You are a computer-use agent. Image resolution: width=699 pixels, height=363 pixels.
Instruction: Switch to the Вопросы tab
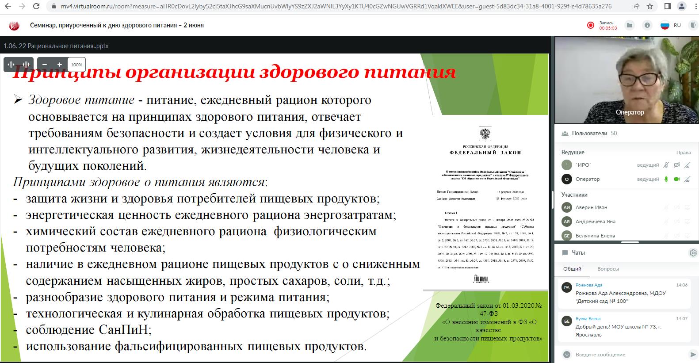[x=608, y=269]
